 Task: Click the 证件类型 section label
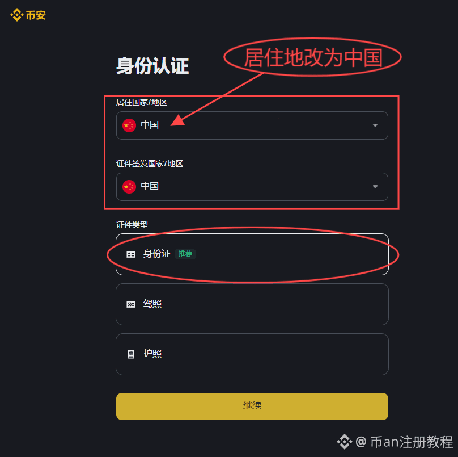(x=132, y=225)
